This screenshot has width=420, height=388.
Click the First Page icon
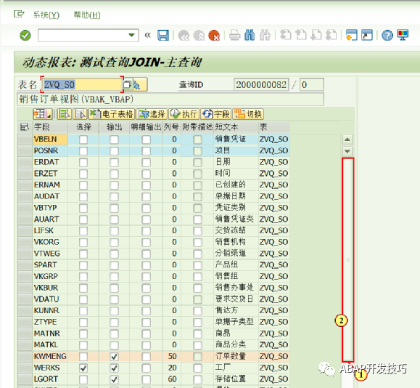tap(286, 35)
